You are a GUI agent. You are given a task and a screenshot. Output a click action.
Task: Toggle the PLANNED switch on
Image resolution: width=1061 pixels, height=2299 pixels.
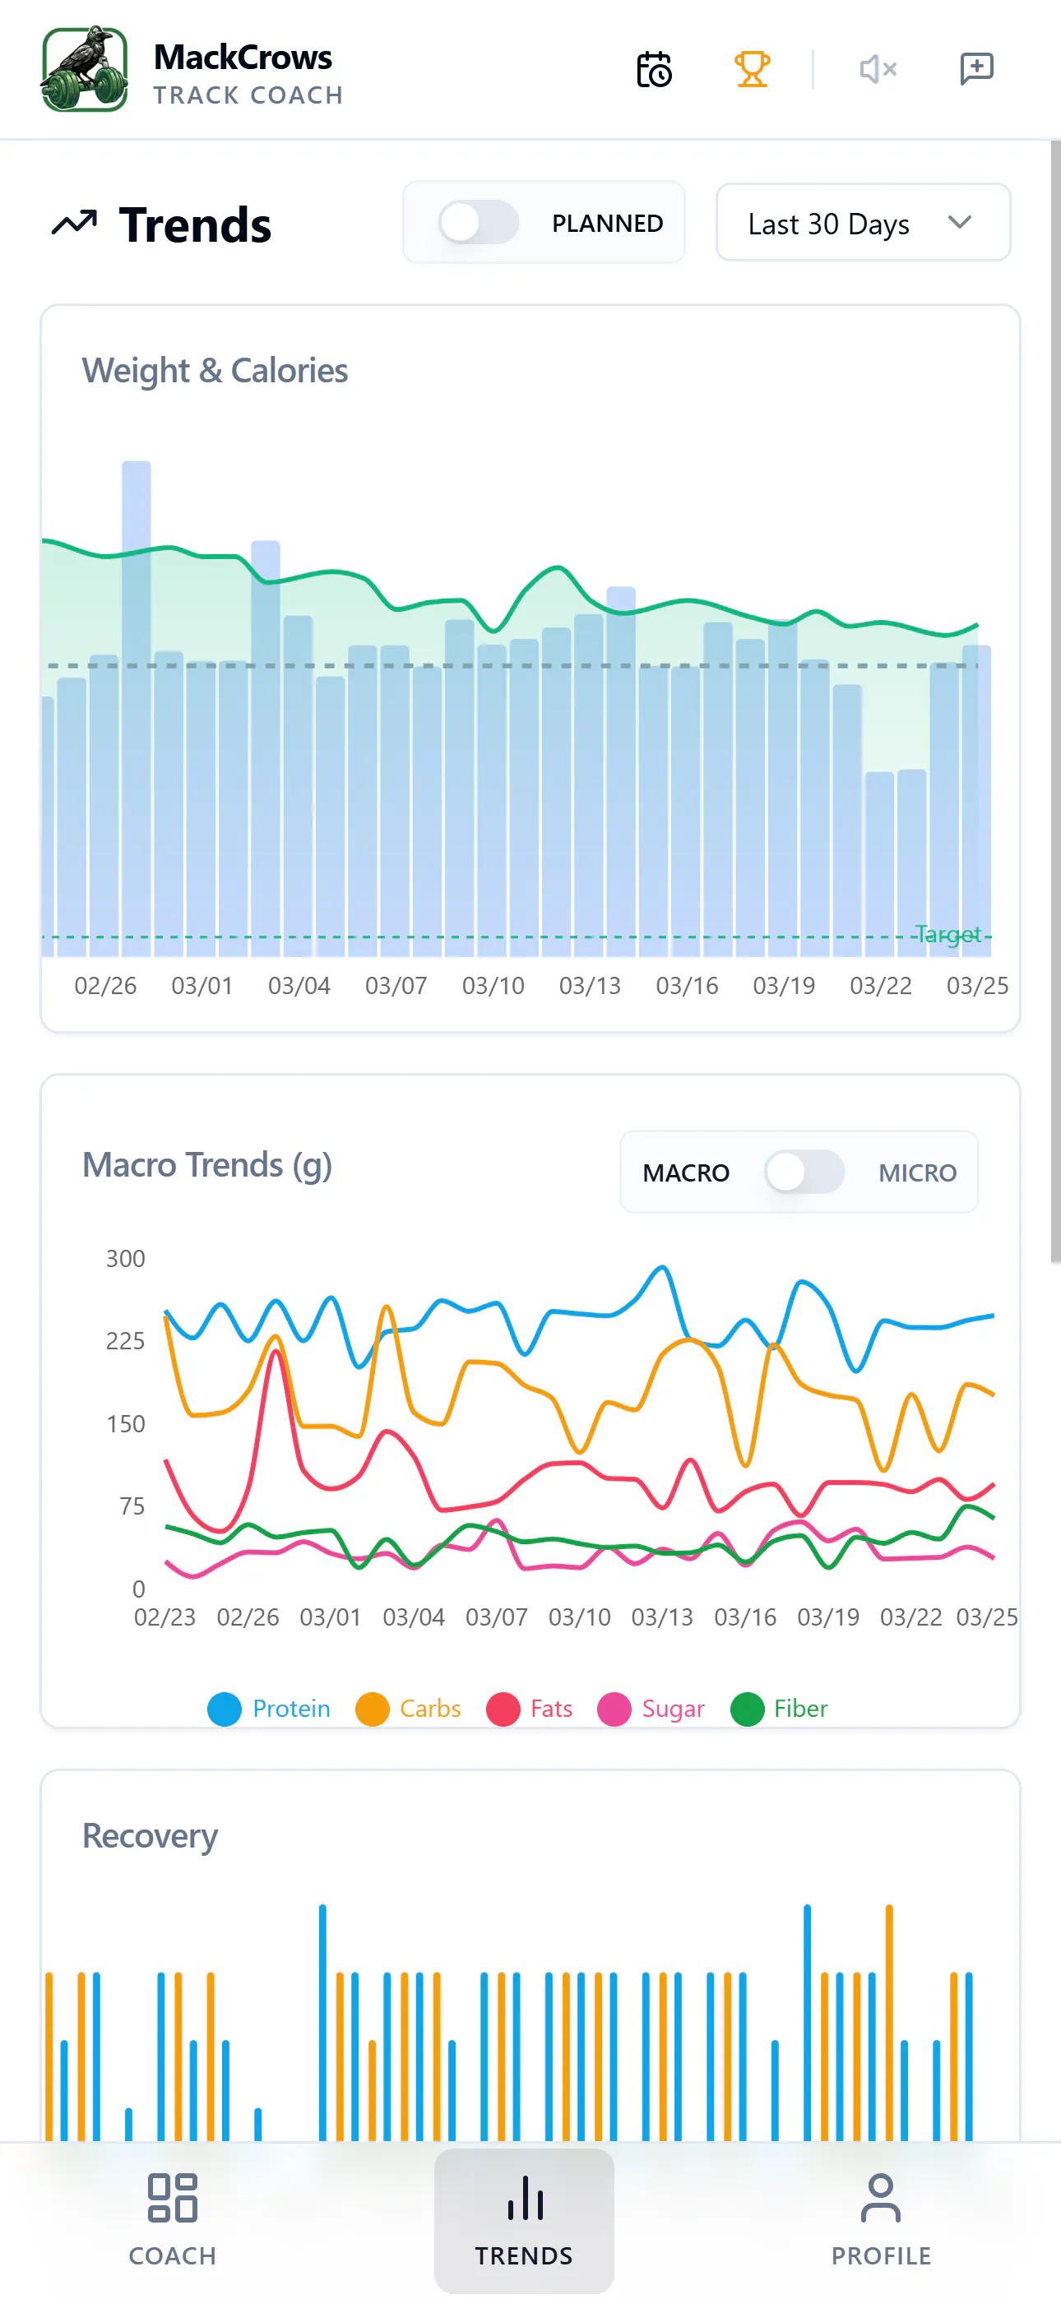point(479,223)
